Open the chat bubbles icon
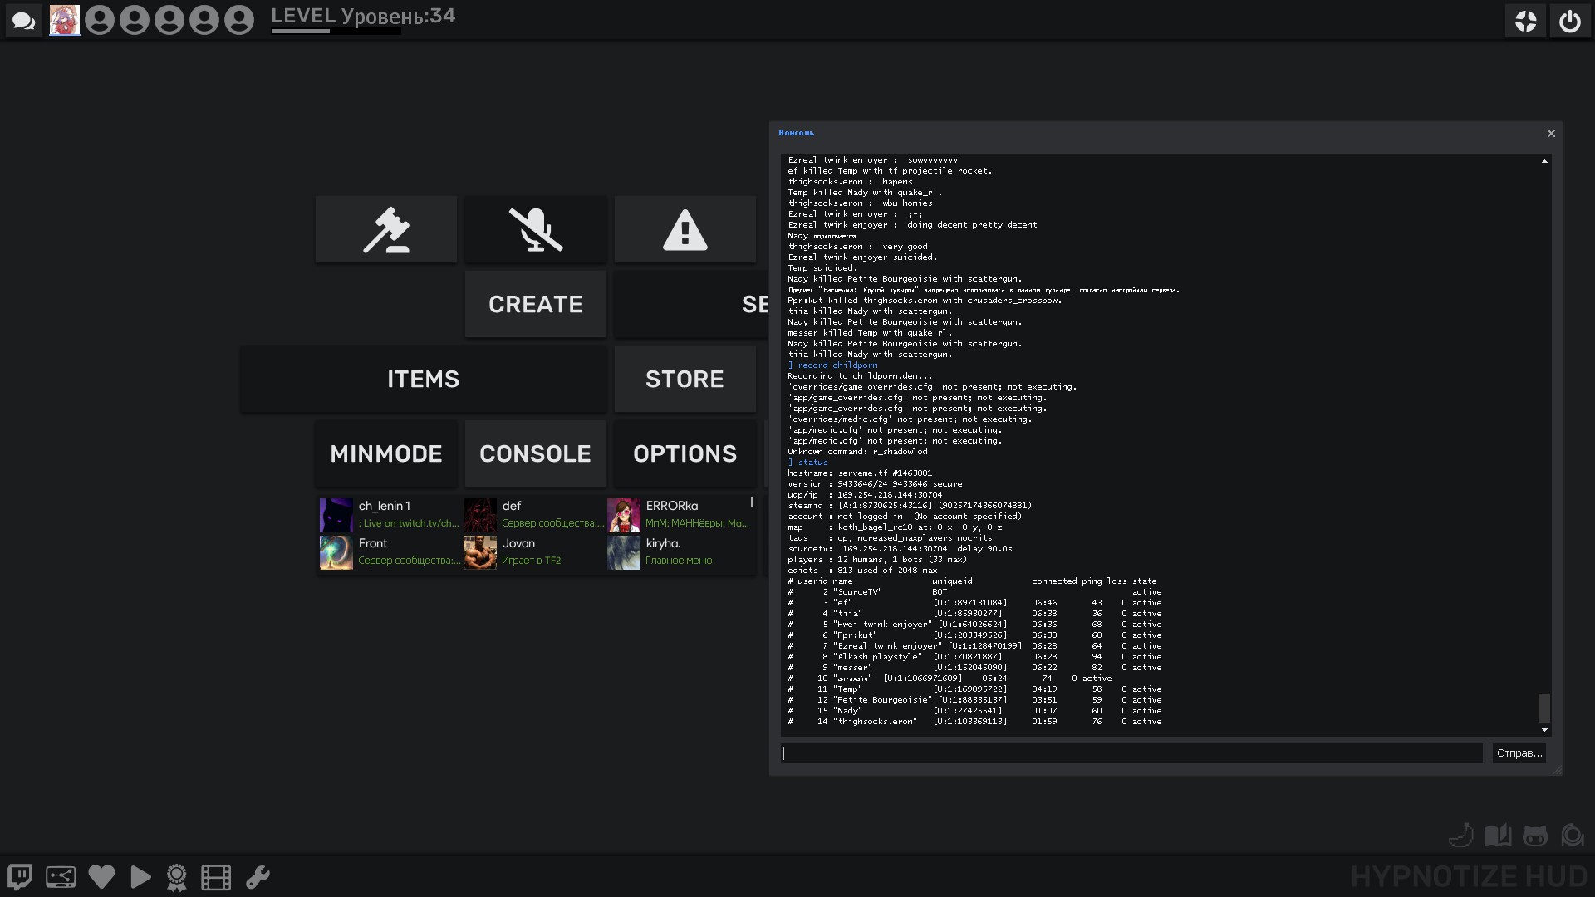 click(24, 21)
